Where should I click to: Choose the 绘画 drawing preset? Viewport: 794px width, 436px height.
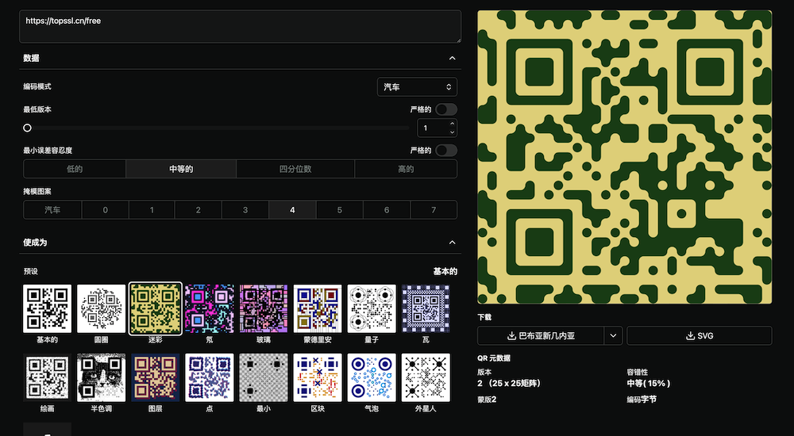coord(47,377)
